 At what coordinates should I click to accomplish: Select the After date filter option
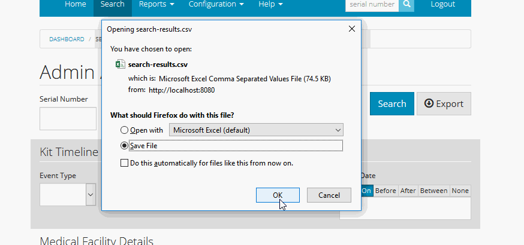[x=408, y=191]
